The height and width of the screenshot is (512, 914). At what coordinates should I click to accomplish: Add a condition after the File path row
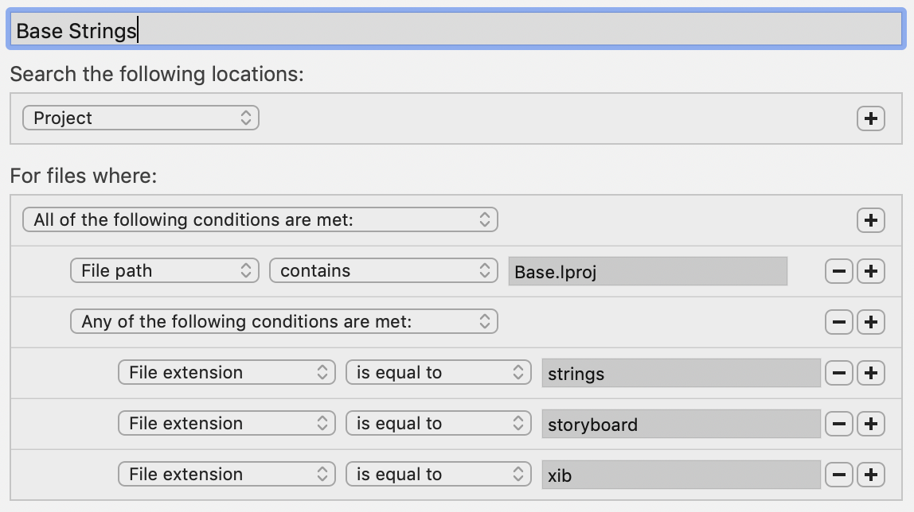point(871,270)
